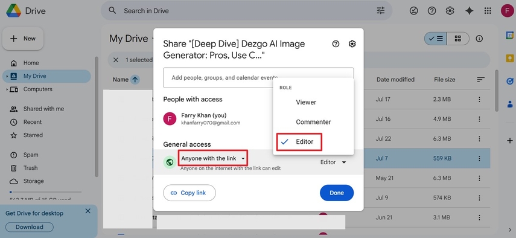This screenshot has width=516, height=238.
Task: Close the Get Drive for desktop banner
Action: (x=88, y=211)
